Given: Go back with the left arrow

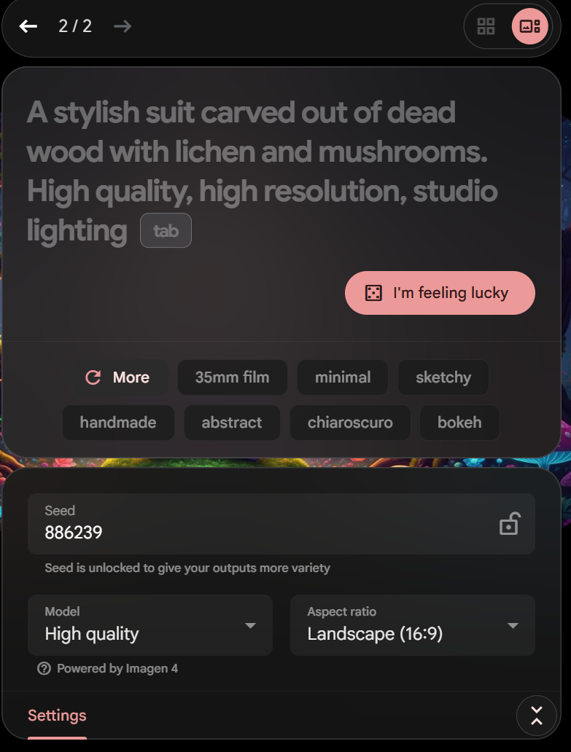Looking at the screenshot, I should pyautogui.click(x=28, y=26).
